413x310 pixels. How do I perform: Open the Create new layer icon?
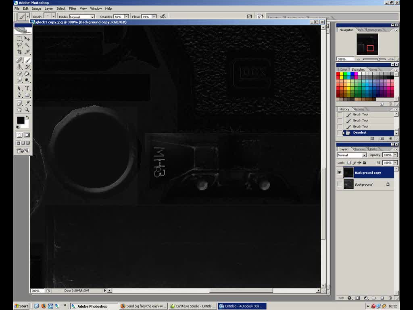381,298
